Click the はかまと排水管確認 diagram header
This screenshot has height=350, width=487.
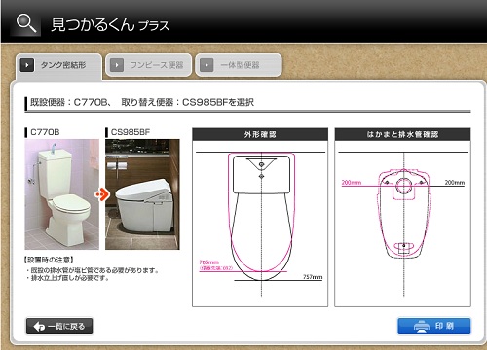402,134
